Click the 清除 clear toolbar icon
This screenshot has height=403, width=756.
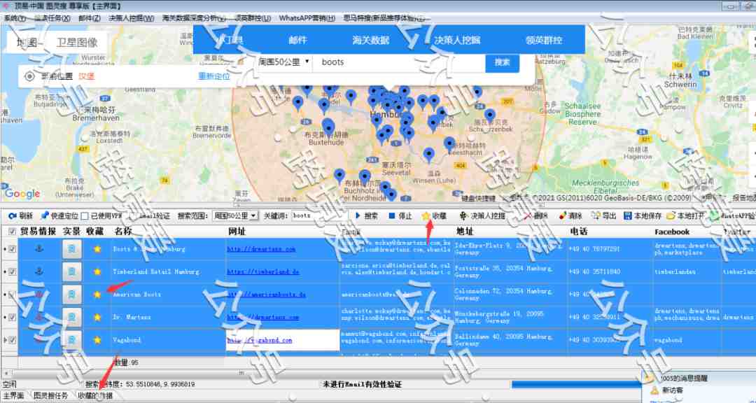click(563, 216)
